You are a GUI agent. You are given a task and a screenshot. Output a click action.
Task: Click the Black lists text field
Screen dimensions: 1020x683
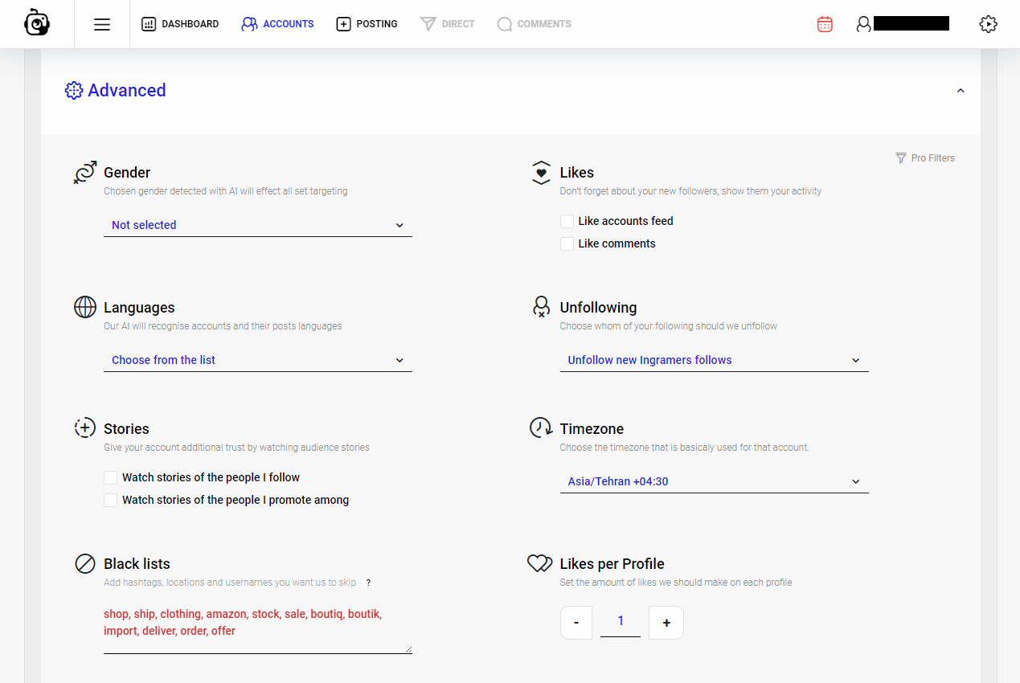257,624
